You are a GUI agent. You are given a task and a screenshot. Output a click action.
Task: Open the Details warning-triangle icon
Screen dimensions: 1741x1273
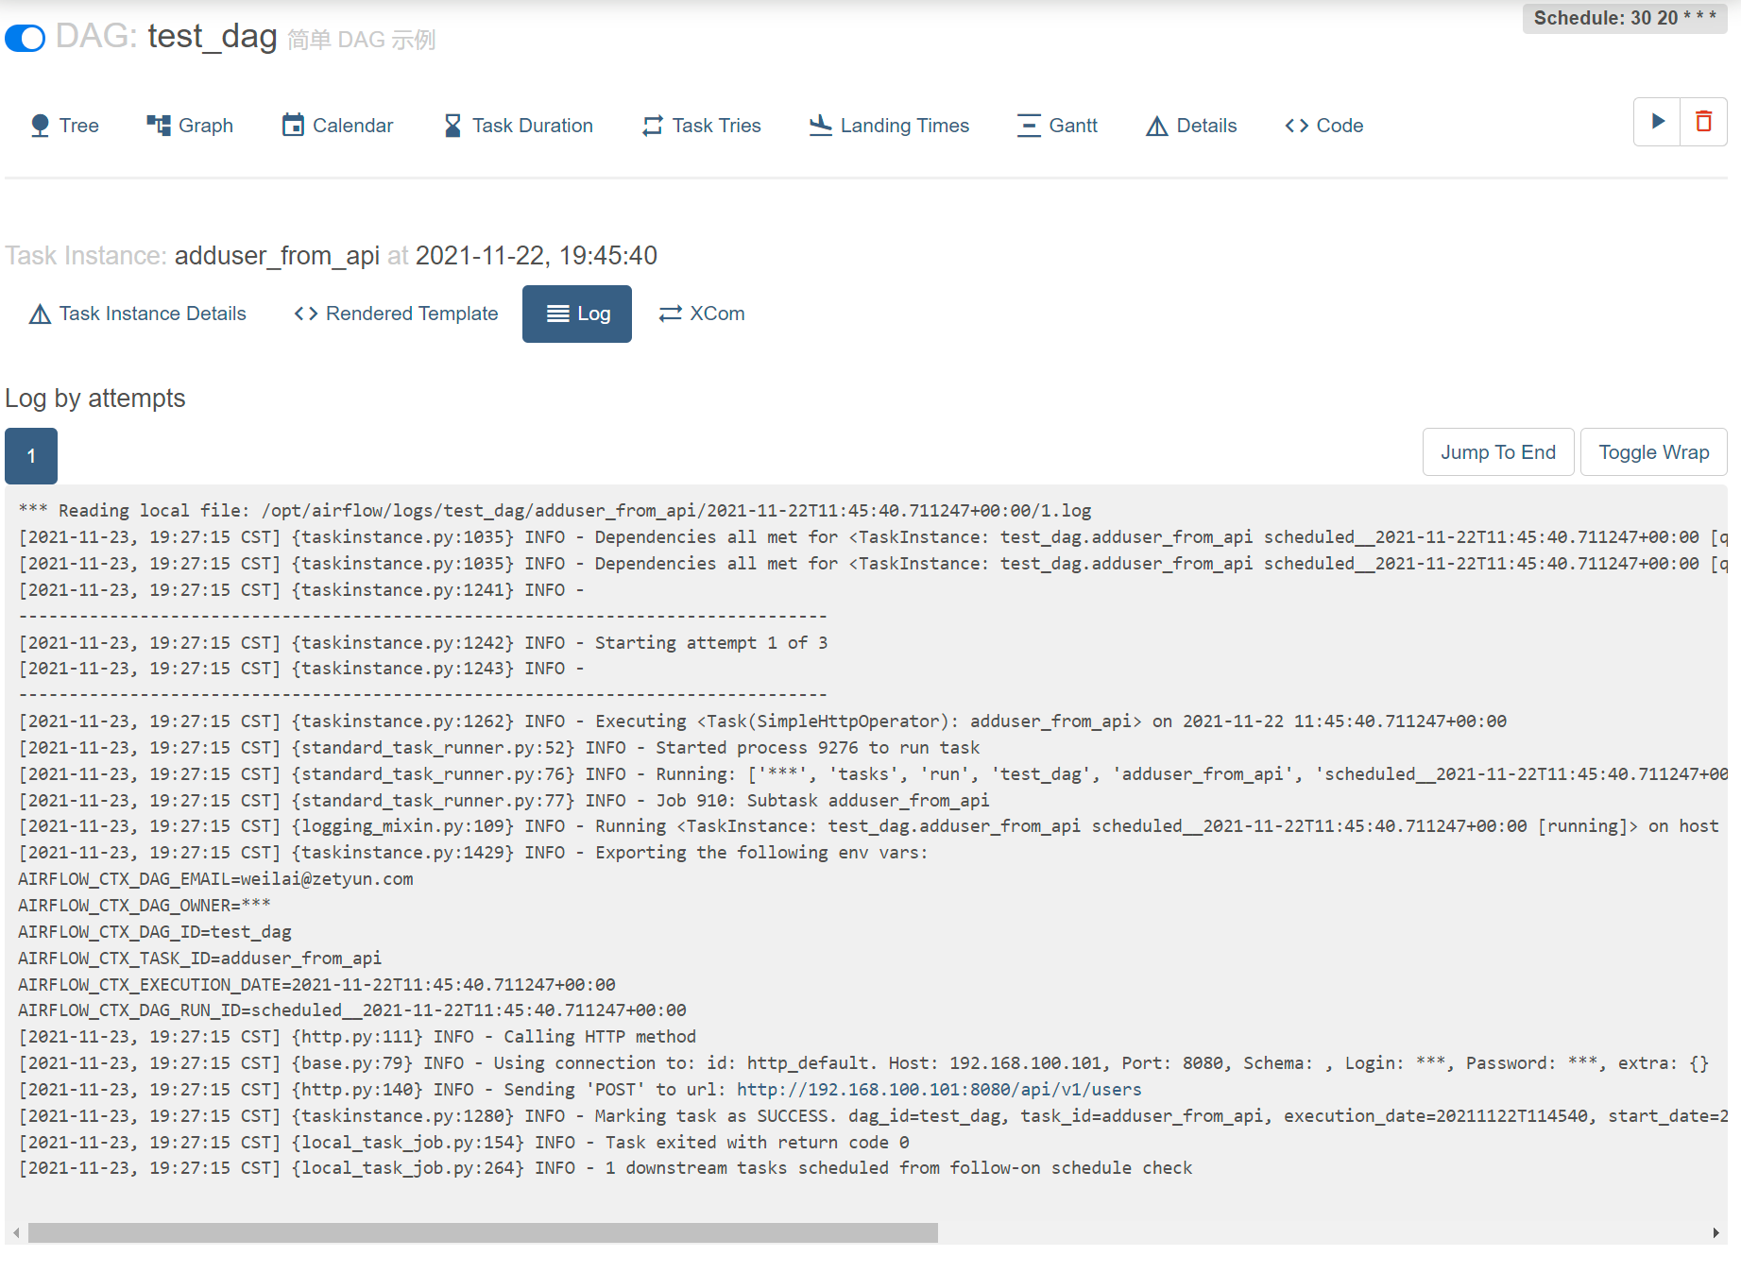point(1156,126)
